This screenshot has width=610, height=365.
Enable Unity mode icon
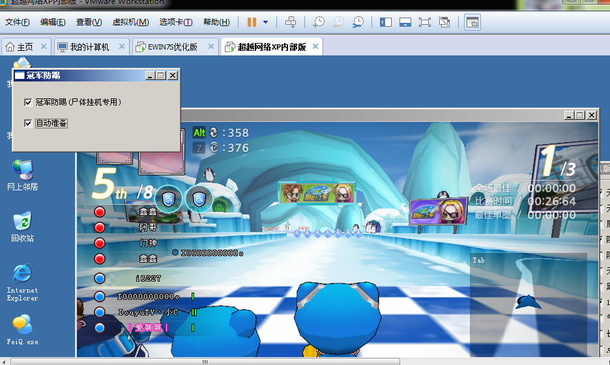444,22
